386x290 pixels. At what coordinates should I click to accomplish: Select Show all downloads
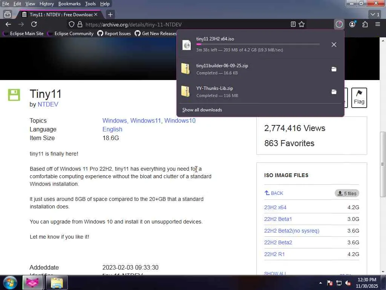202,110
